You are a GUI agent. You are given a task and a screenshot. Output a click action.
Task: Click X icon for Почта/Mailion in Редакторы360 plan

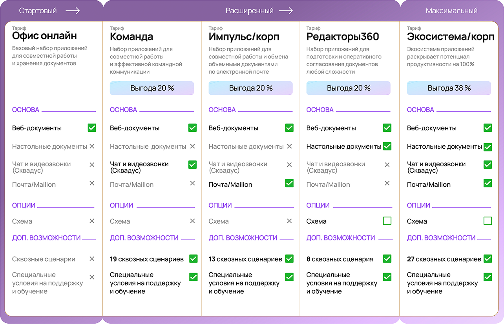(387, 183)
